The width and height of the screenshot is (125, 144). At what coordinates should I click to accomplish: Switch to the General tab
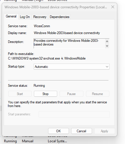11,16
